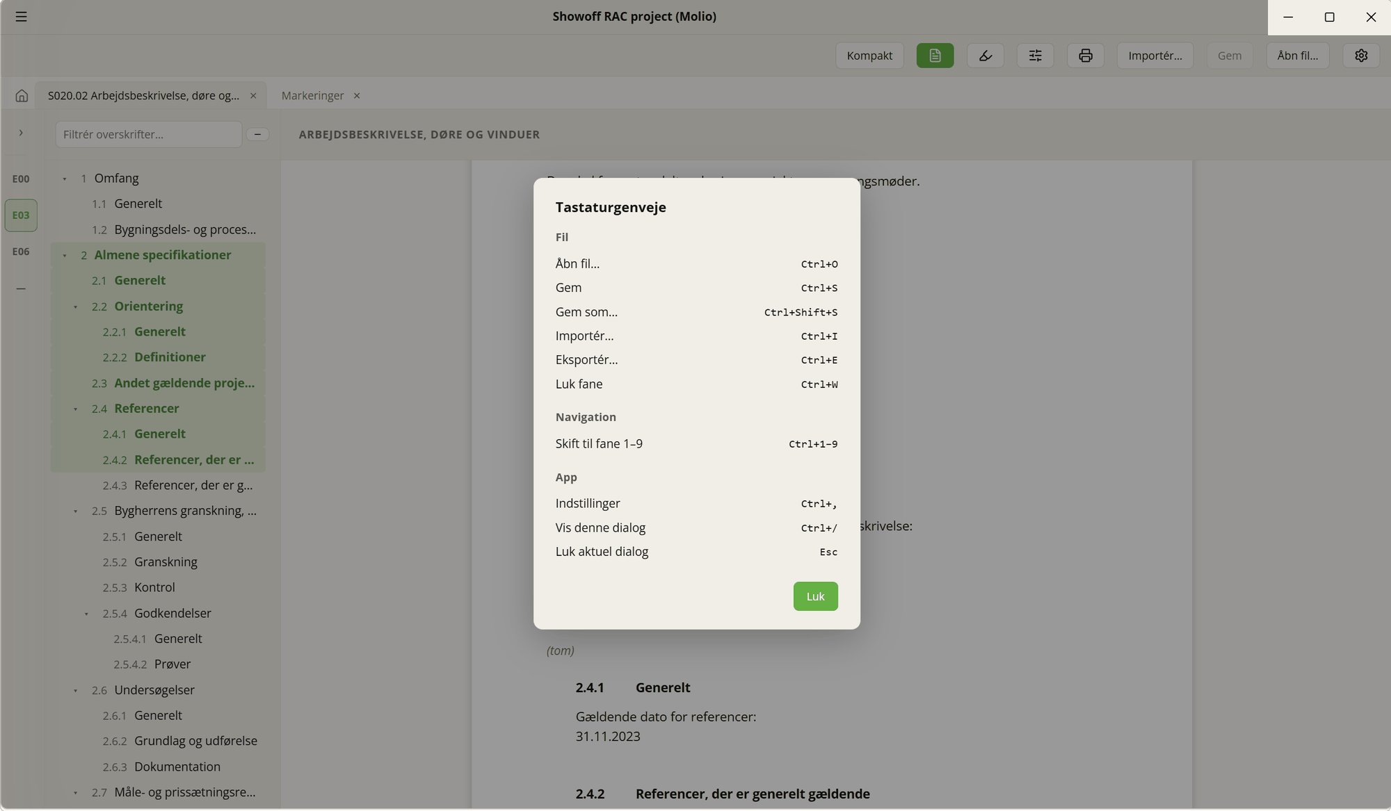Viewport: 1391px width, 811px height.
Task: Collapse the 2 Almene specifikationer node
Action: click(x=65, y=256)
